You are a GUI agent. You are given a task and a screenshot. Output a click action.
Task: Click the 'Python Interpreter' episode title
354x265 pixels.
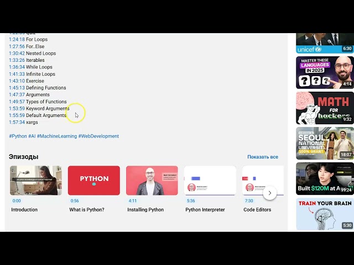205,210
